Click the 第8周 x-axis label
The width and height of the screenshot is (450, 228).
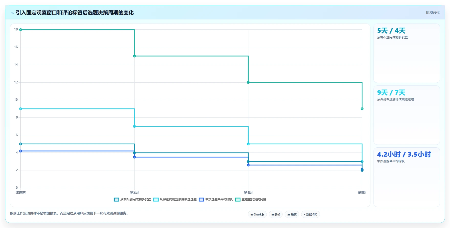click(362, 193)
